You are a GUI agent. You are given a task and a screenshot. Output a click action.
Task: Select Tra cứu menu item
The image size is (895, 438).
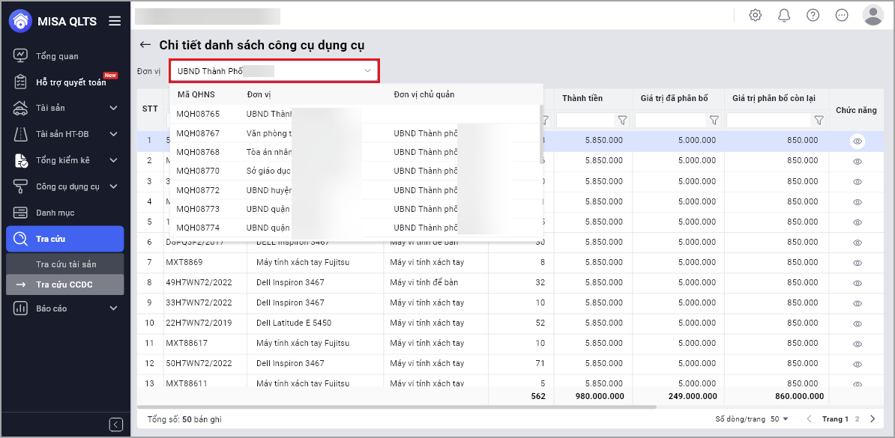65,238
